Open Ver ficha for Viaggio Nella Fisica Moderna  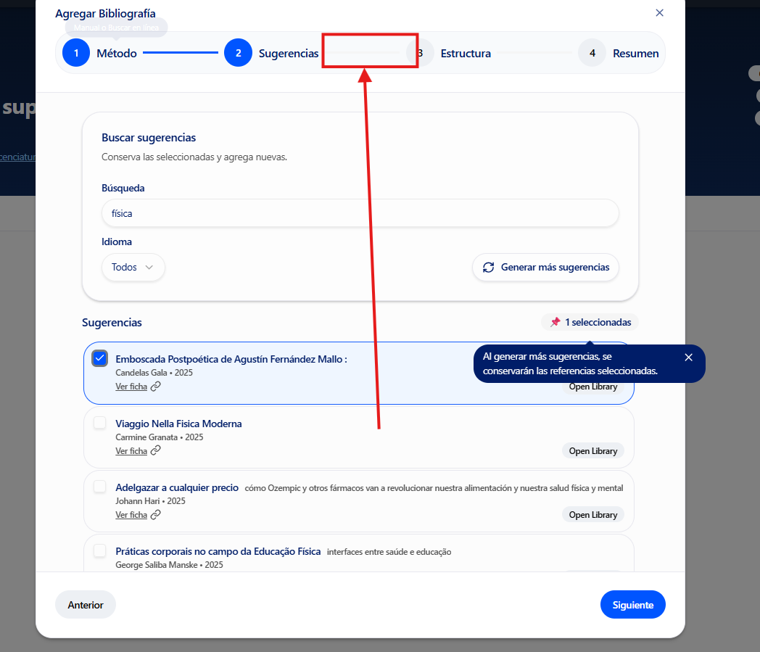tap(131, 451)
